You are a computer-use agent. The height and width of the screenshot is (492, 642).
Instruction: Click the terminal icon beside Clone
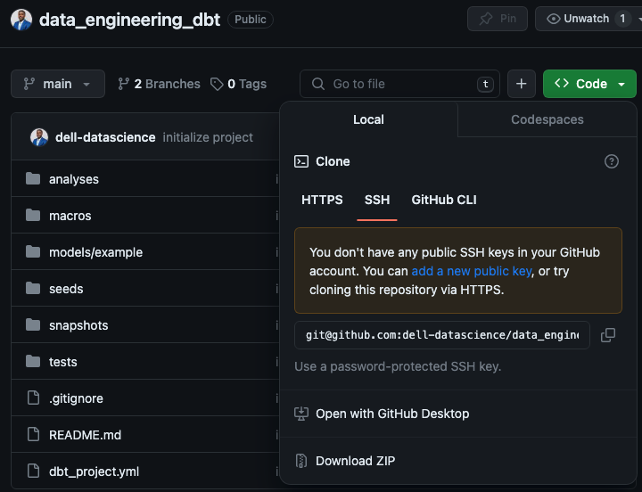[x=301, y=161]
